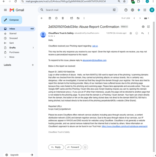Open the Inbox folder
This screenshot has height=157, width=156.
[x=18, y=29]
